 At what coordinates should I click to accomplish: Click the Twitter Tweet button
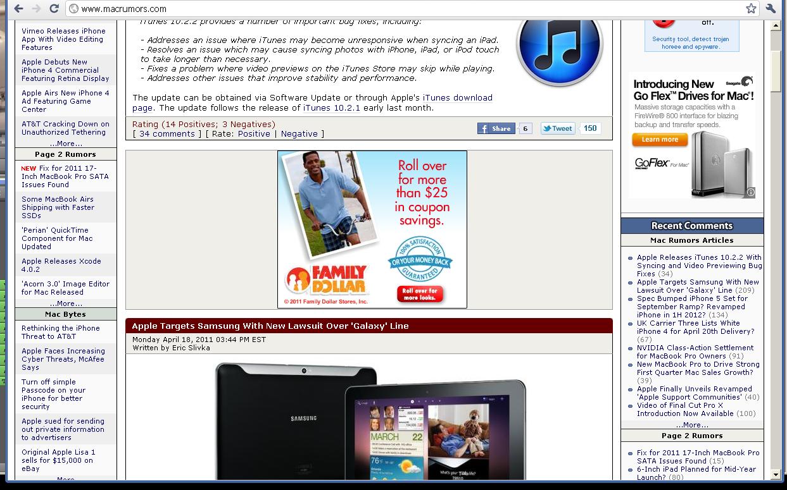(558, 128)
